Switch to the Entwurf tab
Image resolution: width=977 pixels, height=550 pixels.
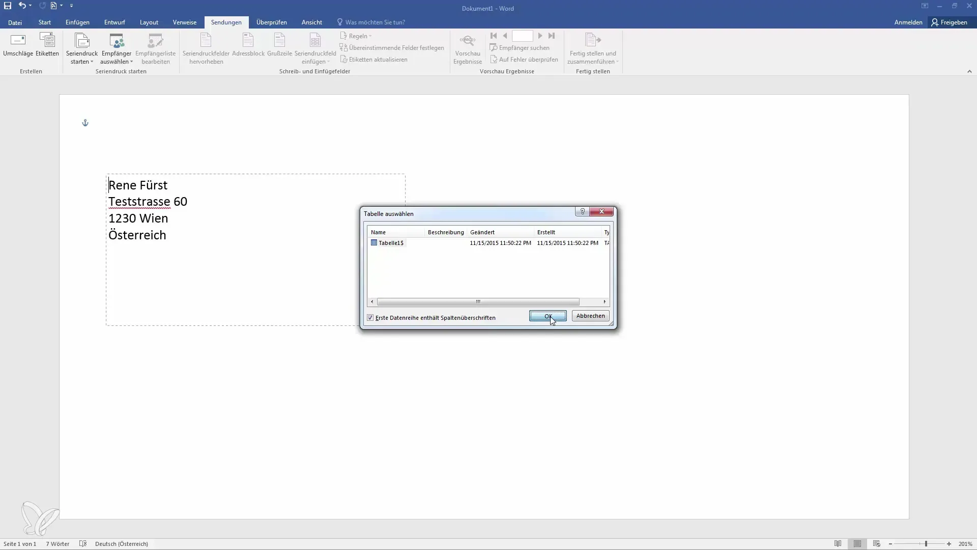point(114,22)
